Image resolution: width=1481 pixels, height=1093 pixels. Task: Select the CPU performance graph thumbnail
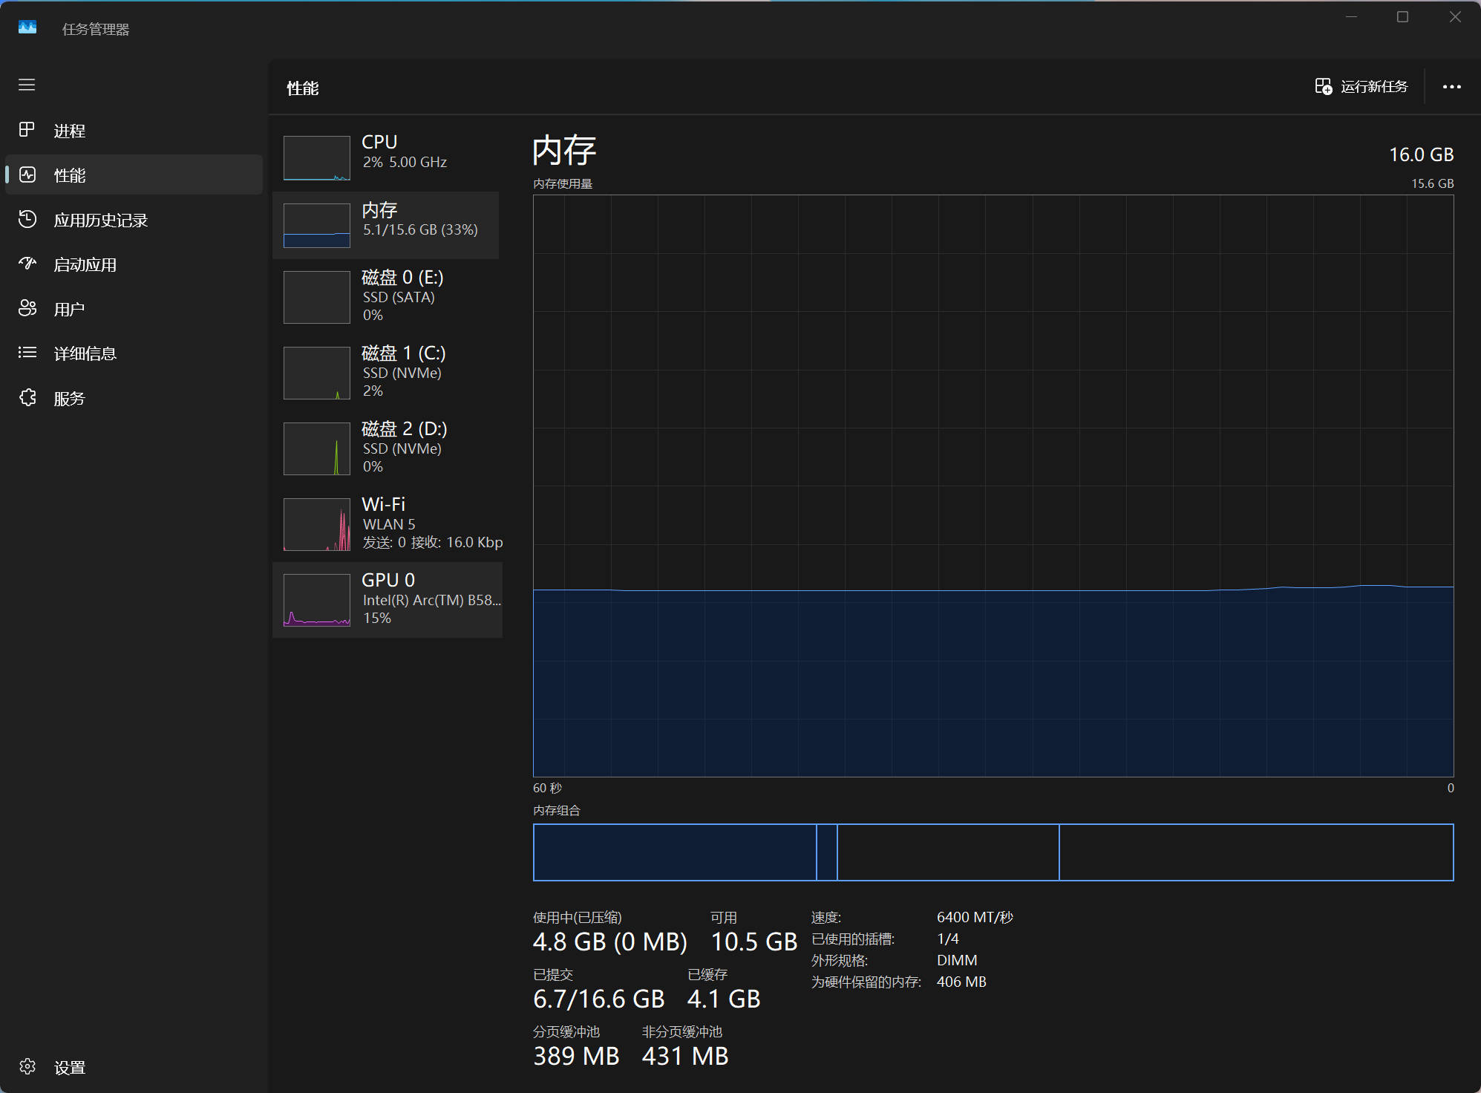316,157
